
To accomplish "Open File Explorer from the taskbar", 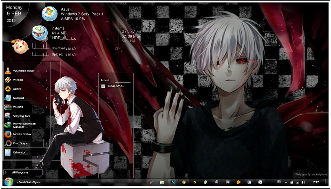I will coord(162,182).
